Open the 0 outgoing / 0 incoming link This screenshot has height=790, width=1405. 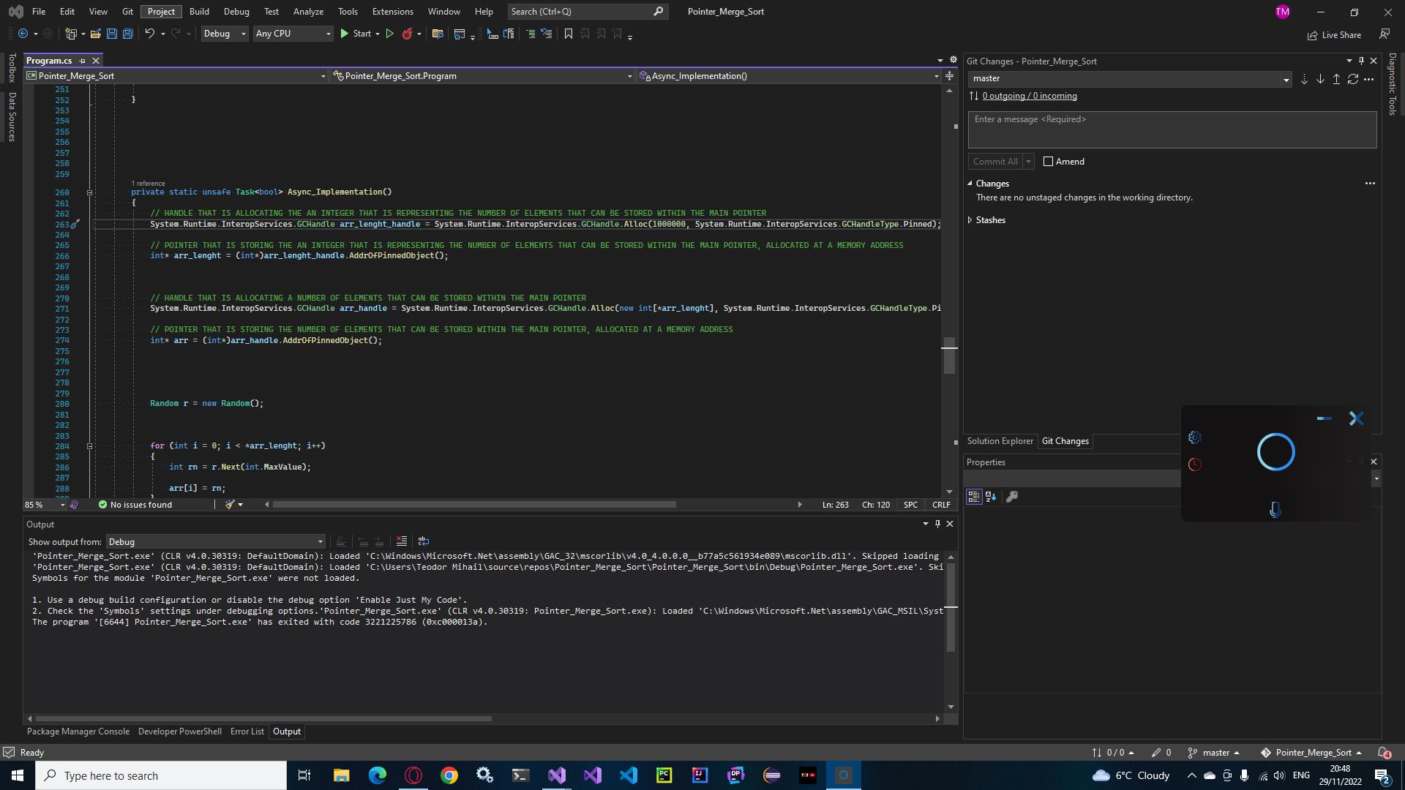coord(1029,96)
